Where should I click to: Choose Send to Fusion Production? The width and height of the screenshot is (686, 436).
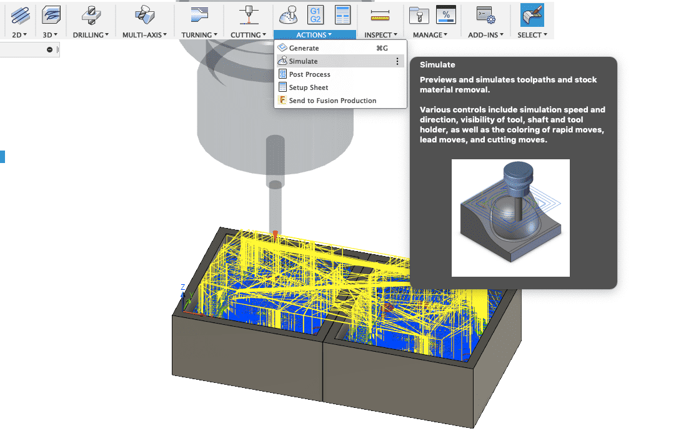pos(341,101)
